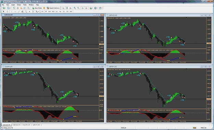This screenshot has width=214, height=130.
Task: Set timeframe to M15
Action: click(x=50, y=11)
